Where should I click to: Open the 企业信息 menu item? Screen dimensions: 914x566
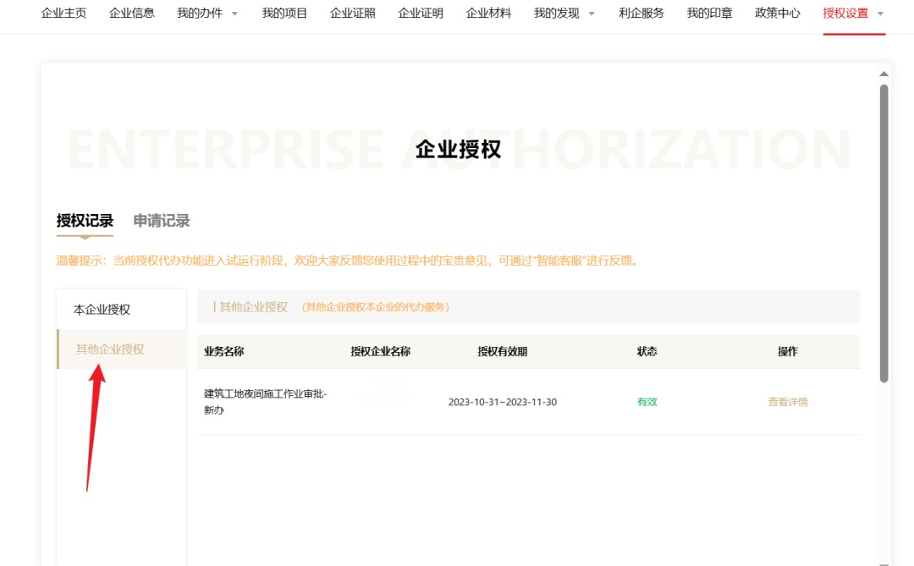[x=131, y=14]
